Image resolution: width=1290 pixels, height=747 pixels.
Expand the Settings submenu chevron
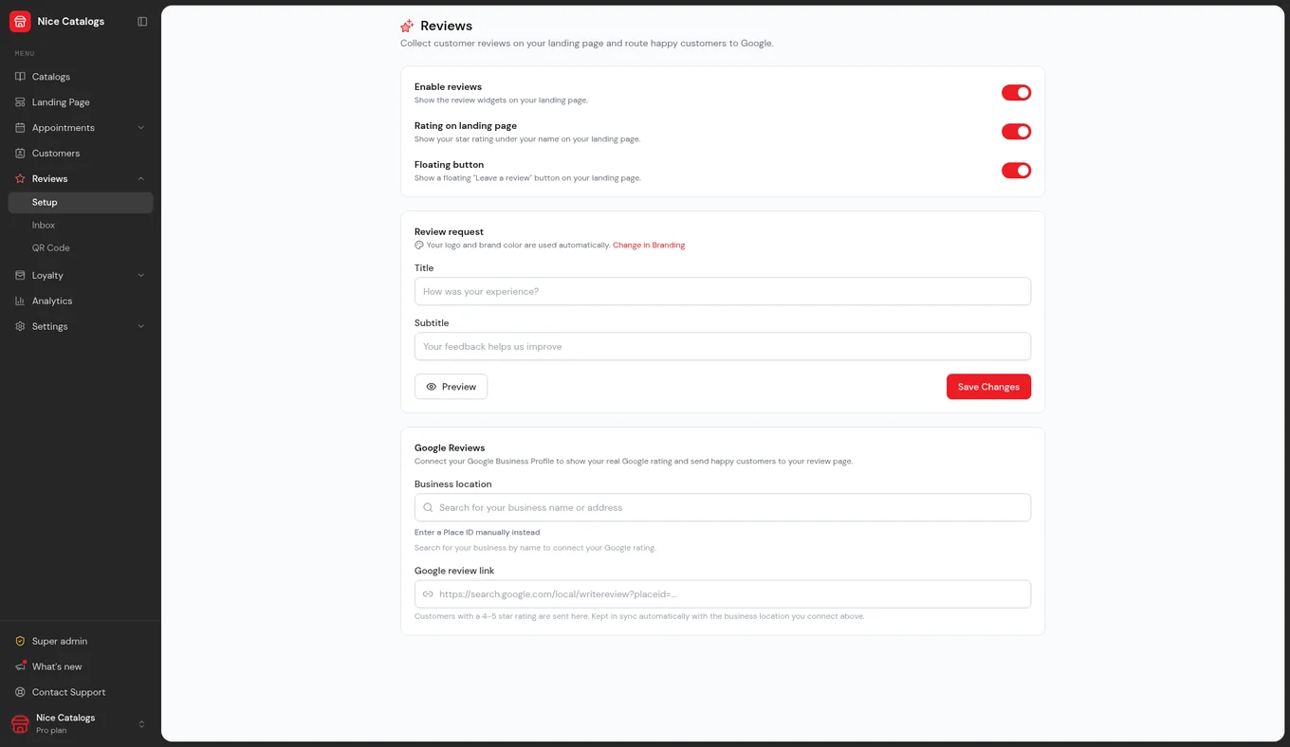(x=141, y=327)
